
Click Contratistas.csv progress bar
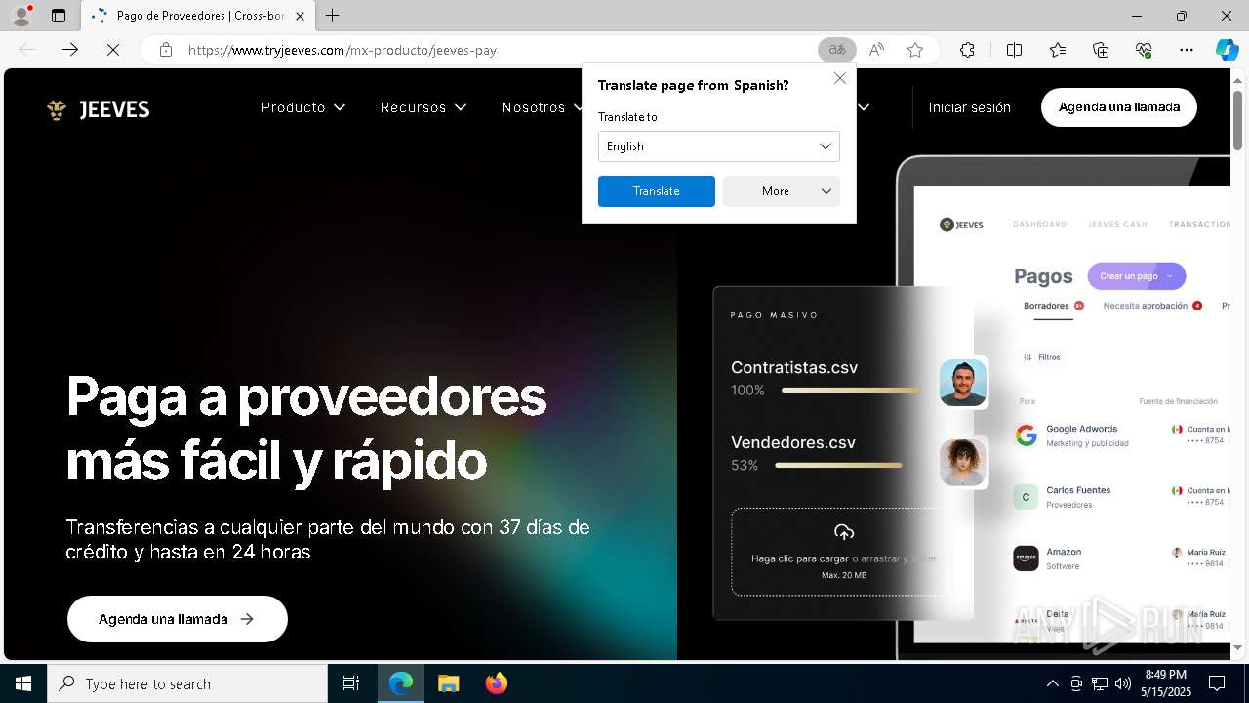click(x=851, y=391)
